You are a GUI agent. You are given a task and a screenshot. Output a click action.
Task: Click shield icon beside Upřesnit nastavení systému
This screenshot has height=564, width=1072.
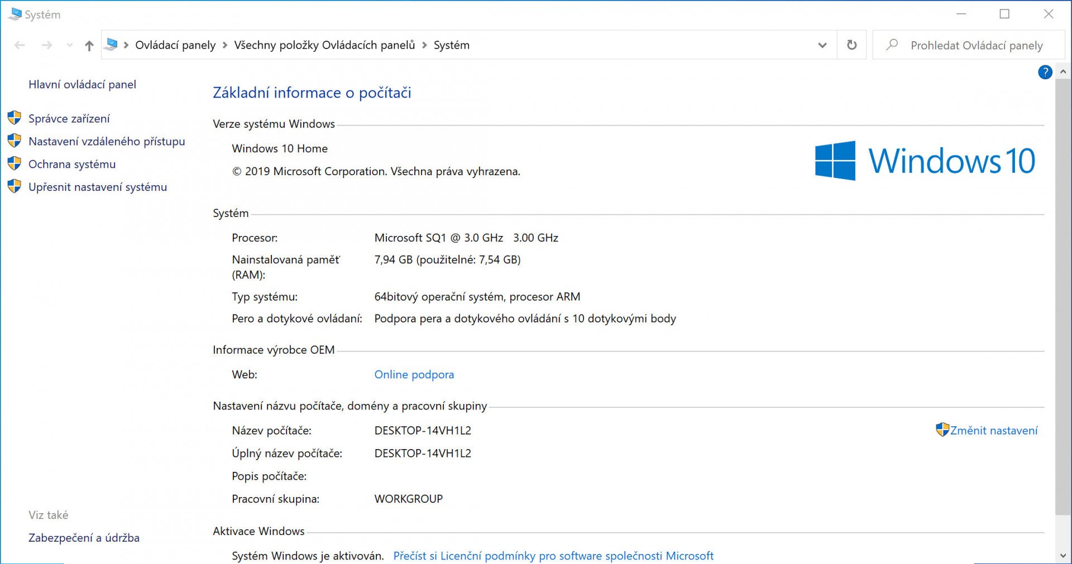pyautogui.click(x=15, y=186)
